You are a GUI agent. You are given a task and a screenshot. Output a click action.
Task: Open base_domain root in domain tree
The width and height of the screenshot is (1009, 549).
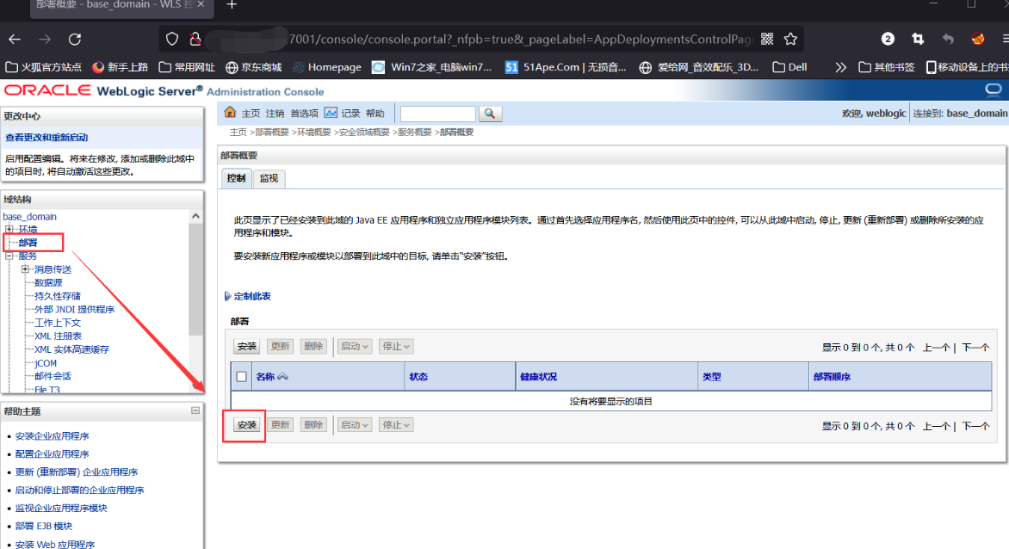click(x=29, y=217)
